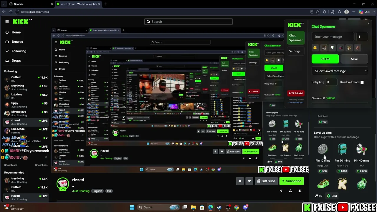Click the 18+ tag

pyautogui.click(x=109, y=191)
